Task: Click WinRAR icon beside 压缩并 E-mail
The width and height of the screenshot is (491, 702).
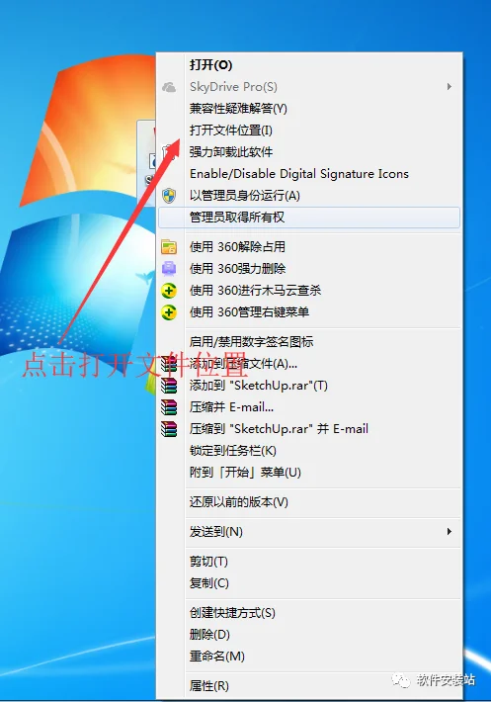Action: click(169, 407)
